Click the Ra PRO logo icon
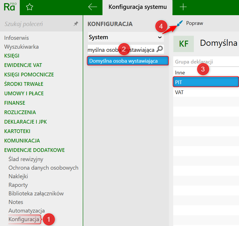Image resolution: width=239 pixels, height=226 pixels. coord(10,7)
